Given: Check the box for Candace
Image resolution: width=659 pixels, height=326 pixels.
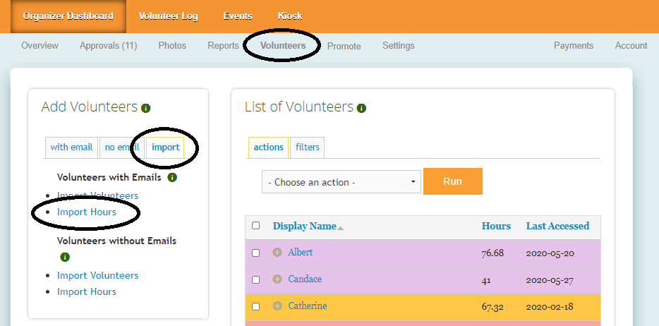Looking at the screenshot, I should coord(255,279).
